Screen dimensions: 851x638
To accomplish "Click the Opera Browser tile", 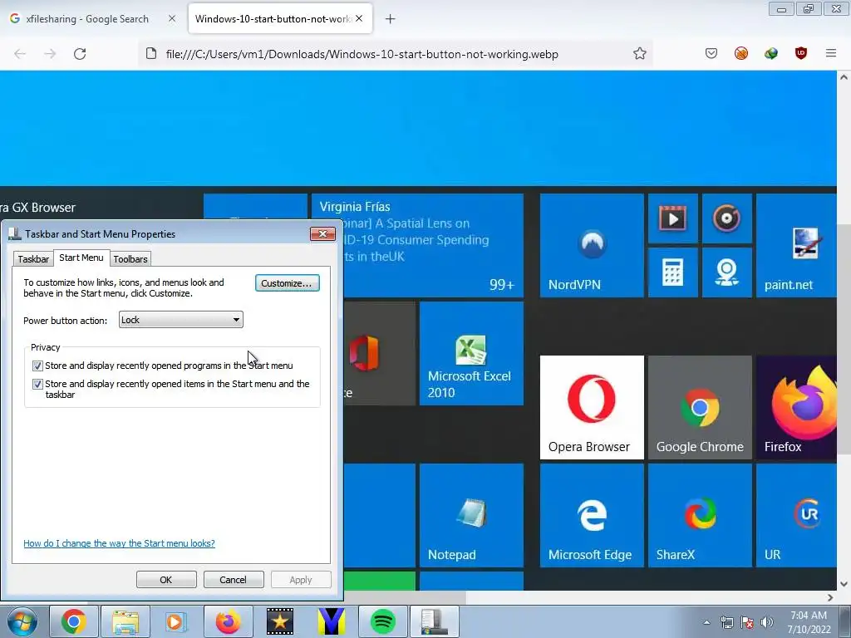I will point(592,407).
